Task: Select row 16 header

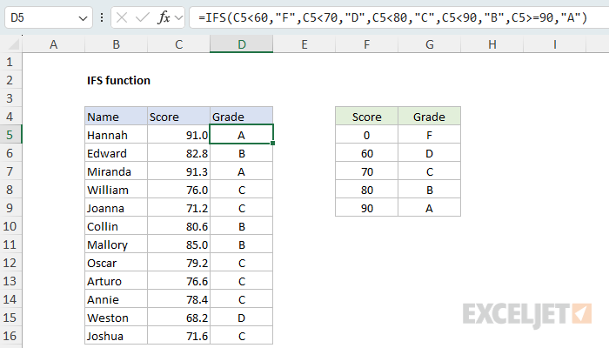Action: click(10, 336)
